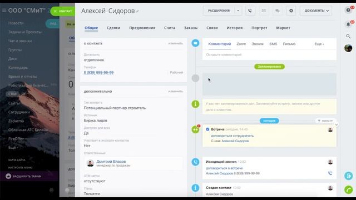This screenshot has width=356, height=200.
Task: Click the green meeting timeline icon
Action: coord(195,129)
